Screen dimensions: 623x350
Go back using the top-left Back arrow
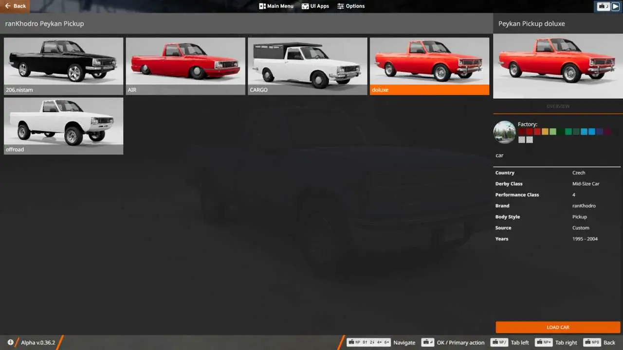[x=15, y=6]
